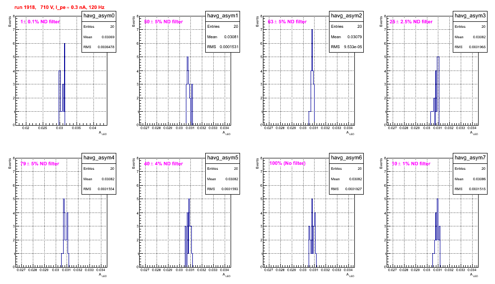Click the '79± 5% ND filter' label
Screen dimensions: 495x284
[40, 164]
